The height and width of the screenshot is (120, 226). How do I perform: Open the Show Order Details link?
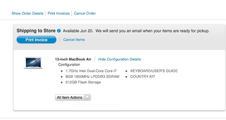click(28, 13)
